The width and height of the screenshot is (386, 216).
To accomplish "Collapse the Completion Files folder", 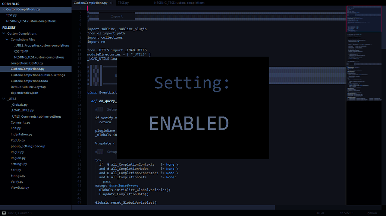I will point(7,39).
